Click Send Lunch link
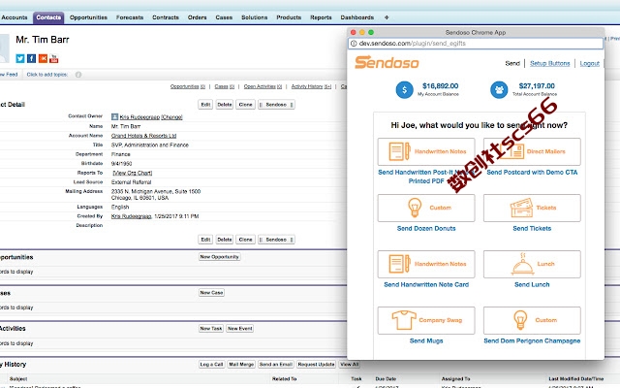 (x=532, y=284)
